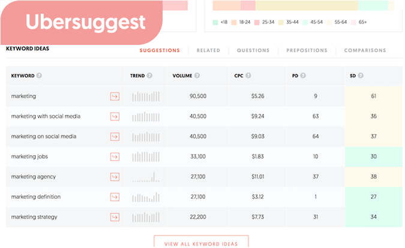Click help icon next to VOLUME header
The height and width of the screenshot is (248, 405).
[x=197, y=76]
